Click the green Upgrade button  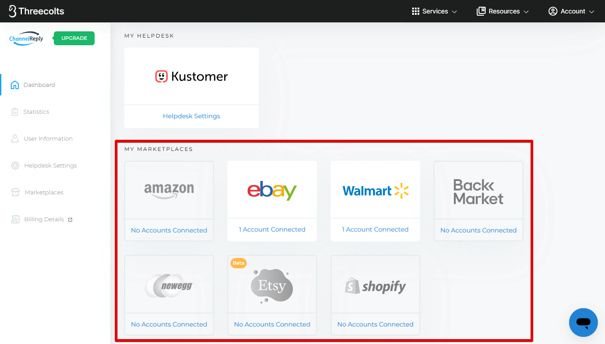click(x=74, y=38)
